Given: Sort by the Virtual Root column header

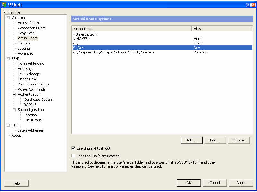Looking at the screenshot, I should [x=132, y=29].
